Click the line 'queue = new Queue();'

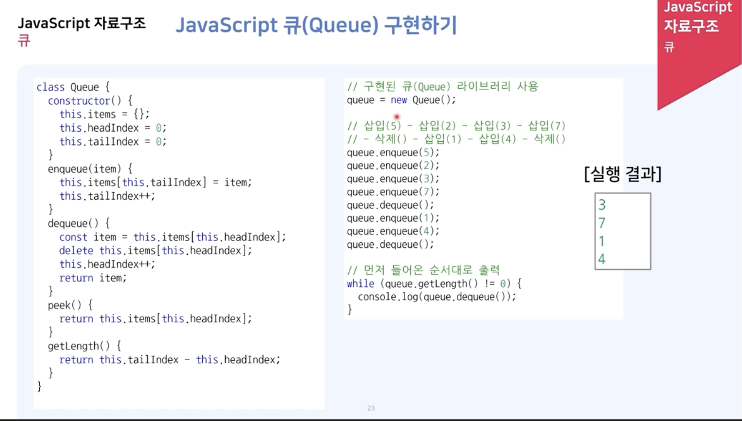(401, 100)
